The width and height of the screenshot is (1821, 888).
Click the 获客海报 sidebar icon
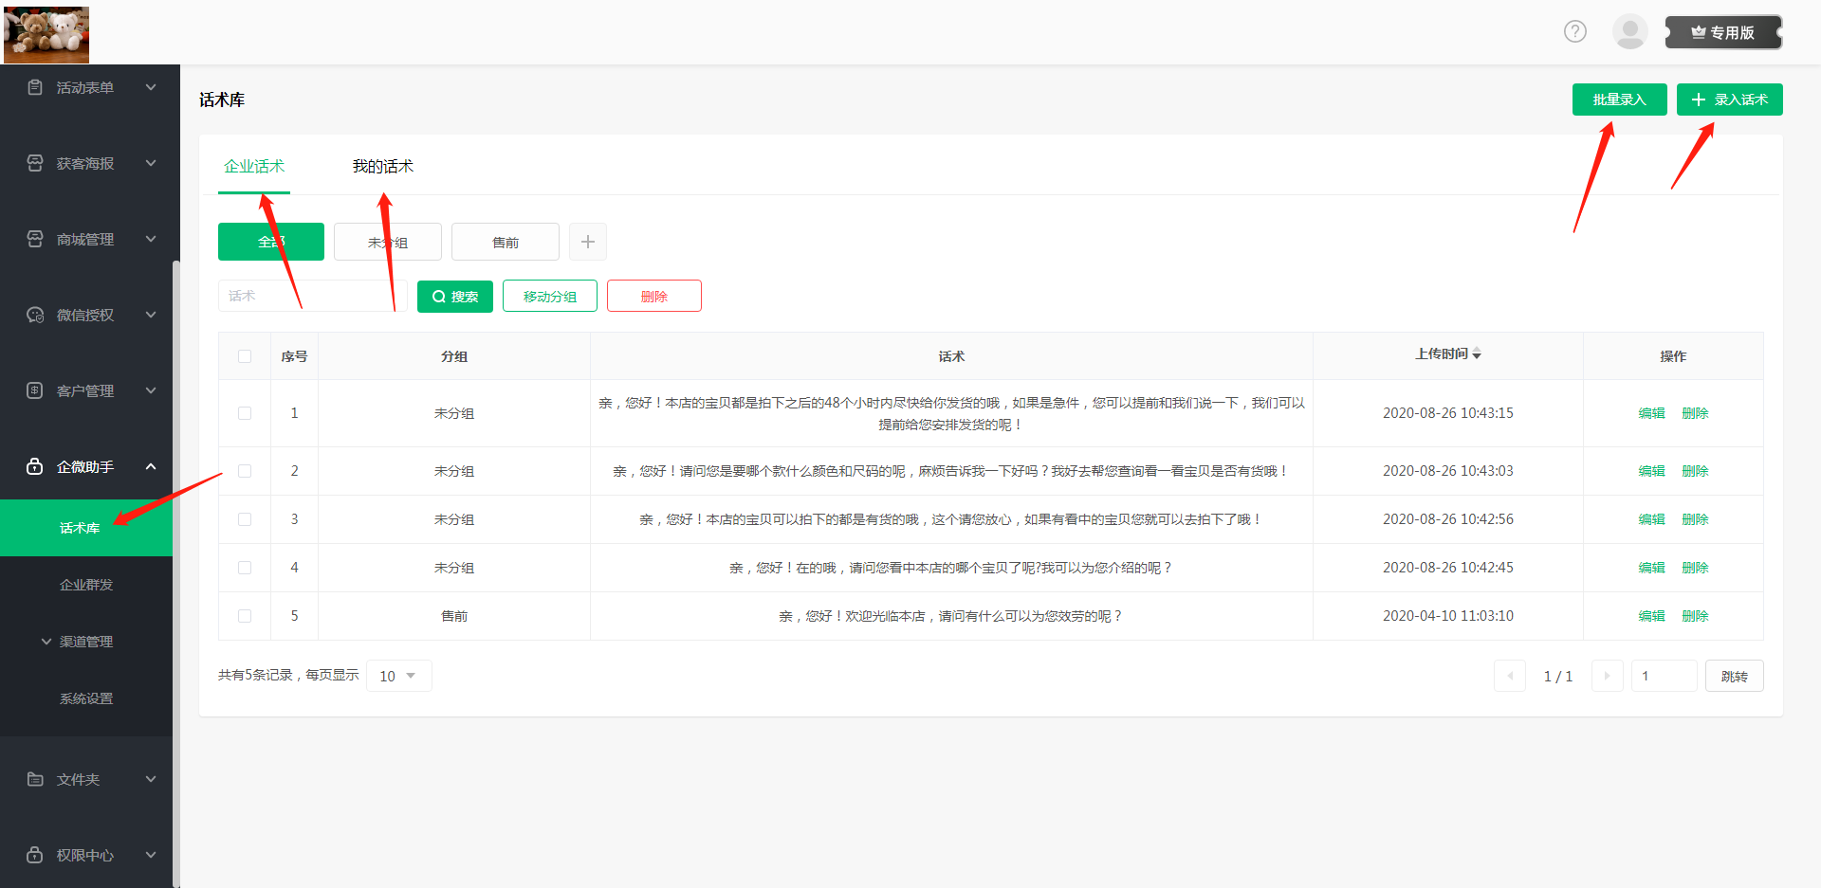pyautogui.click(x=35, y=163)
